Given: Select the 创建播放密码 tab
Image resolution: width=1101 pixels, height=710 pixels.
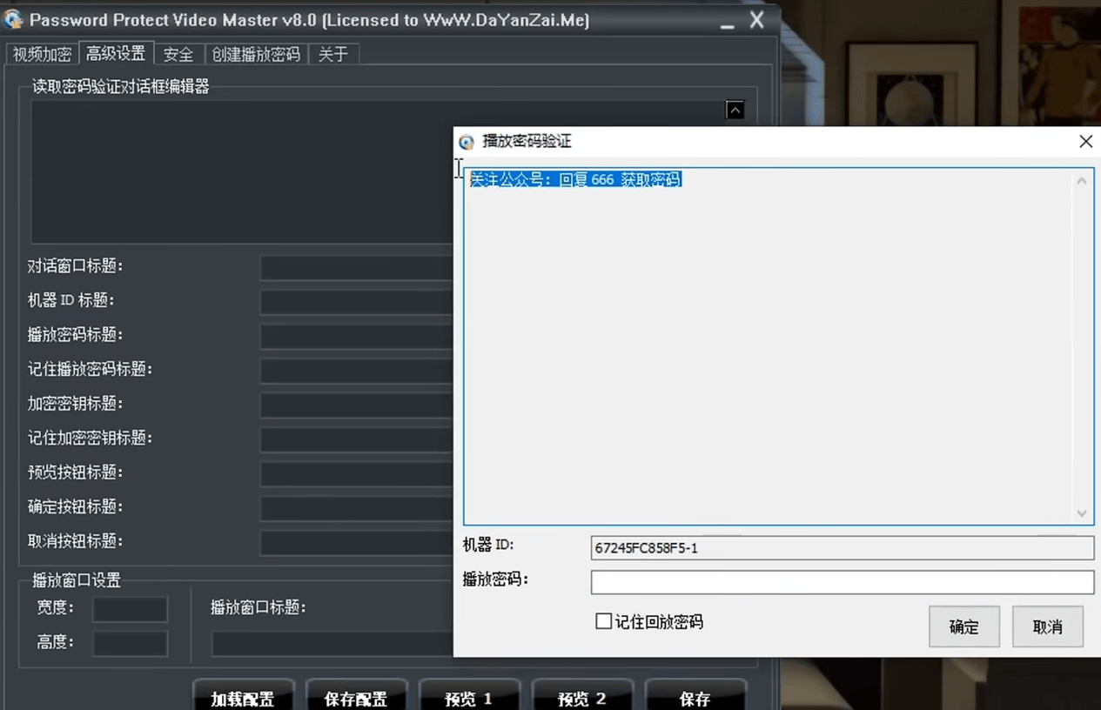Looking at the screenshot, I should [x=256, y=54].
